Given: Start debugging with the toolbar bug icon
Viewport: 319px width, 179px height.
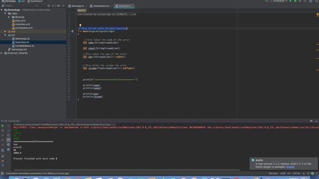Looking at the screenshot, I should (x=295, y=1).
